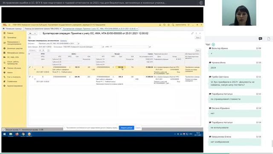Open the Налоги sidebar section
This screenshot has width=273, height=154.
[x=10, y=72]
